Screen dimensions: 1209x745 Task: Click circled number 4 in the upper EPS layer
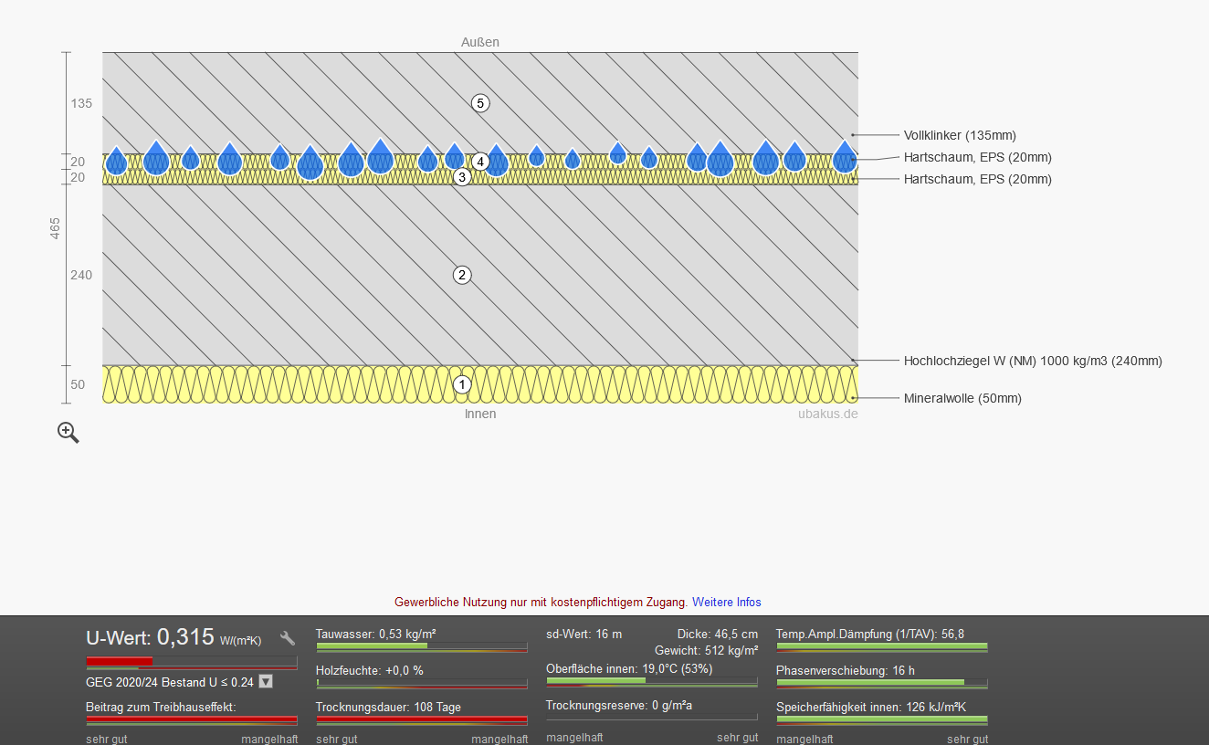(x=481, y=162)
